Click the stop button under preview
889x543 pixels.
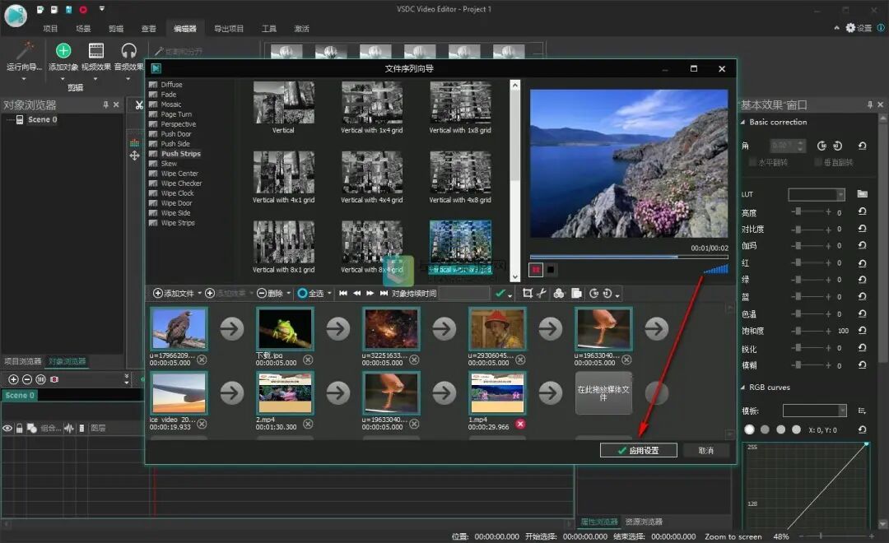552,269
